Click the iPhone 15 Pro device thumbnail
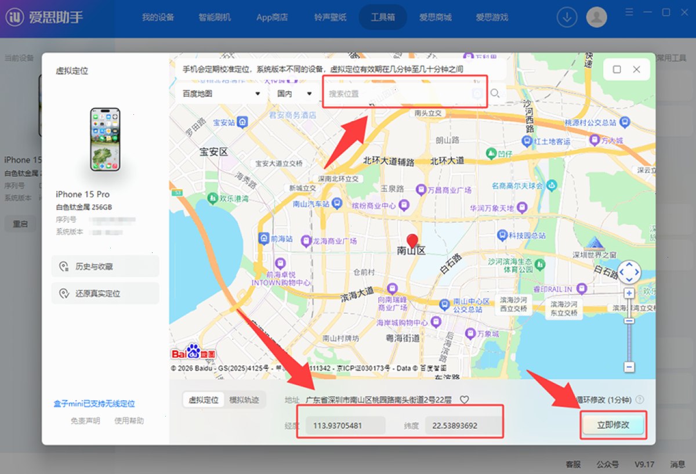Image resolution: width=696 pixels, height=474 pixels. pos(105,139)
